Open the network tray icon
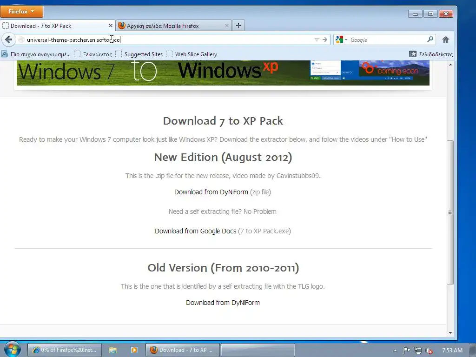Screen dimensions: 476x357 418,350
